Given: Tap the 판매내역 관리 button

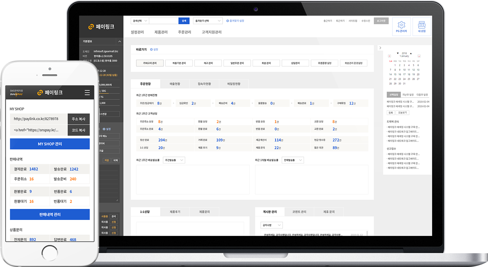Looking at the screenshot, I should (50, 214).
